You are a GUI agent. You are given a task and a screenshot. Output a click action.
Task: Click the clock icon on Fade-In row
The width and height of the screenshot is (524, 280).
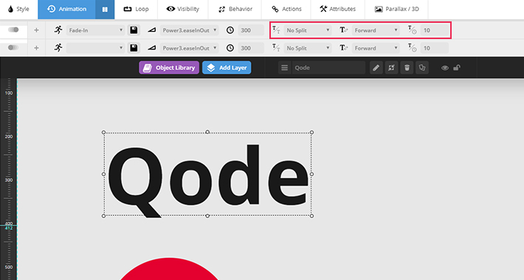point(230,30)
